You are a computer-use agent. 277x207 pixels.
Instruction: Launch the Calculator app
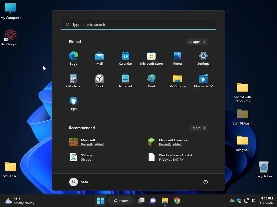pos(74,81)
